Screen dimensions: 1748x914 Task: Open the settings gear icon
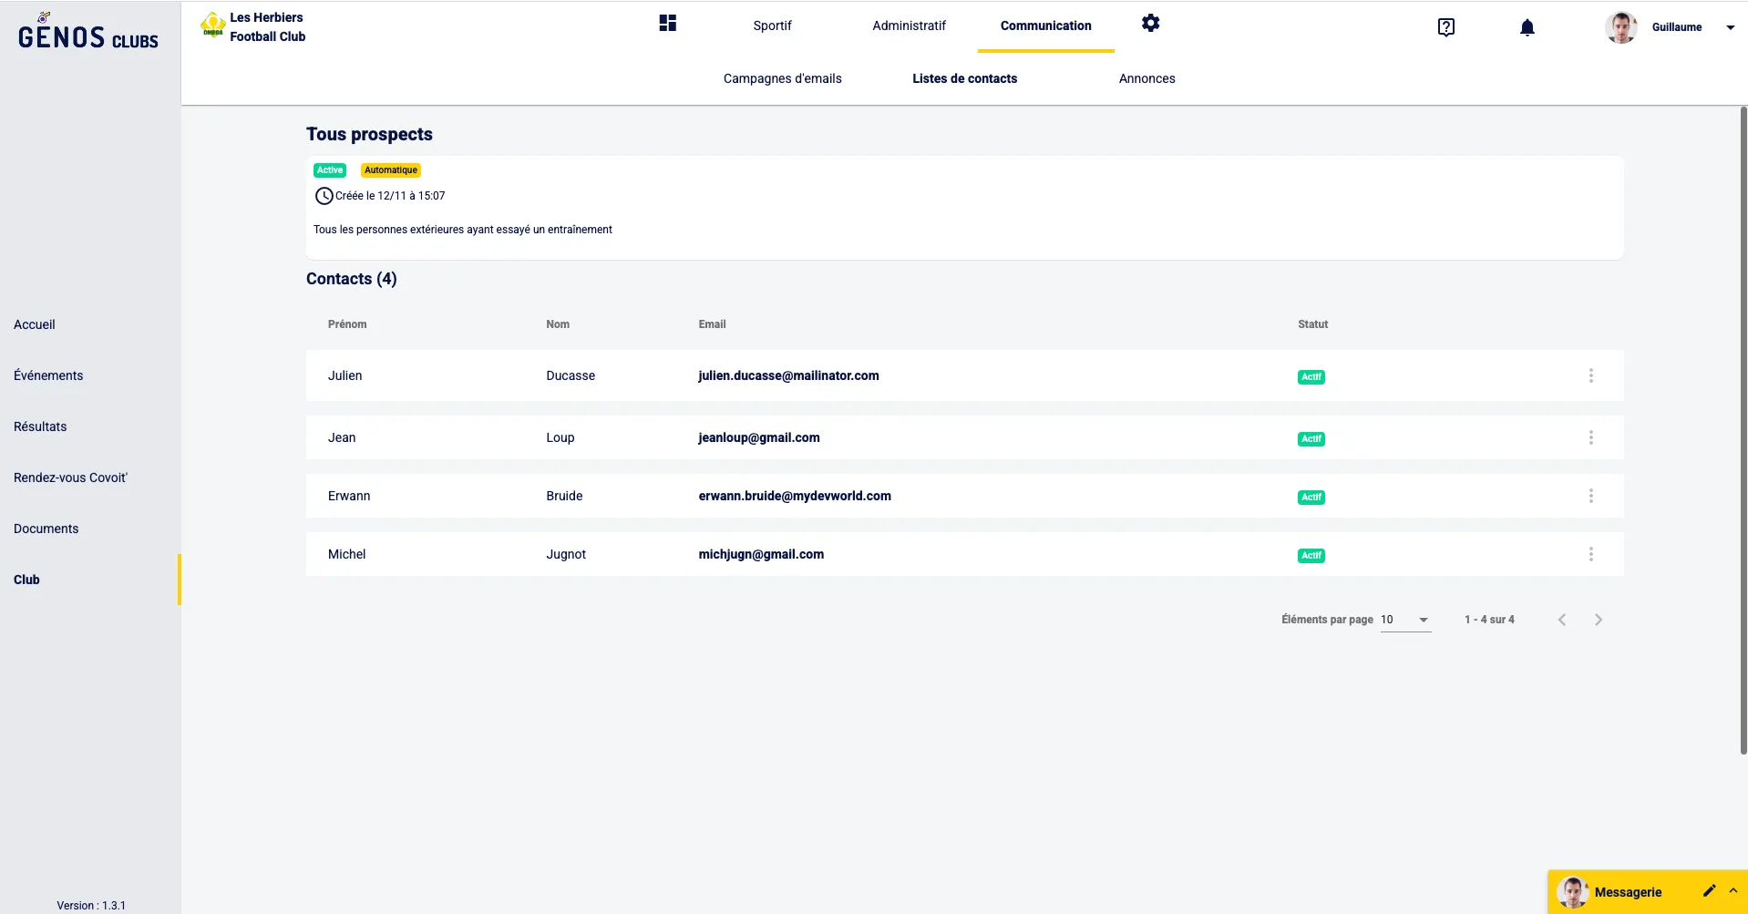(1150, 24)
